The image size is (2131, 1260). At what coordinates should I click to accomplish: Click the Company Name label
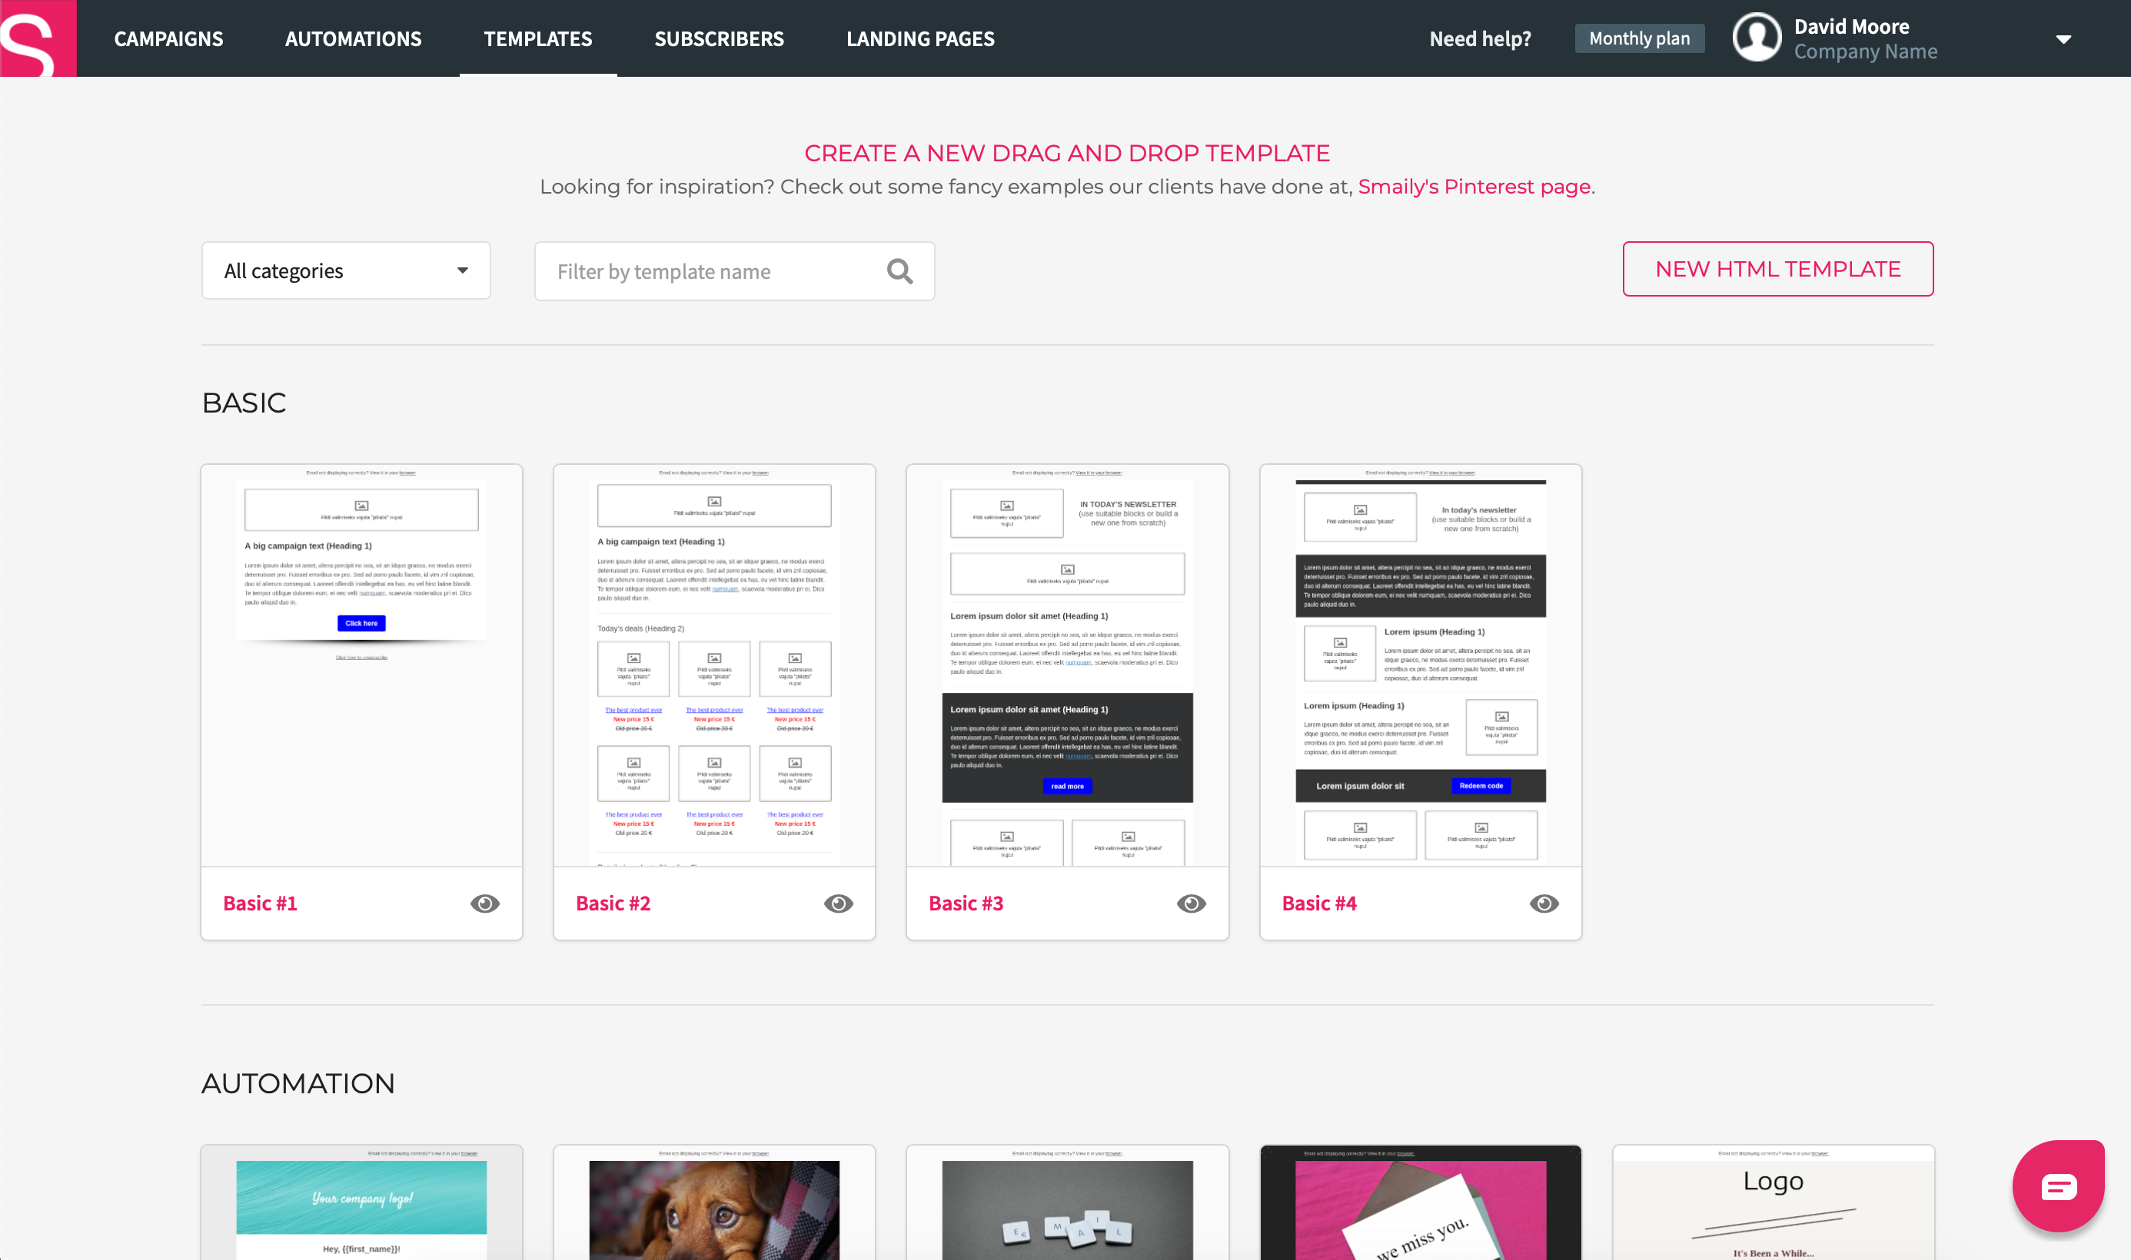[1865, 51]
